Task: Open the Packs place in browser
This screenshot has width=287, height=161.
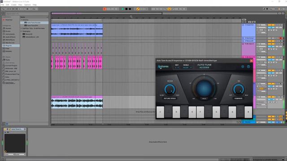Action: [8, 60]
